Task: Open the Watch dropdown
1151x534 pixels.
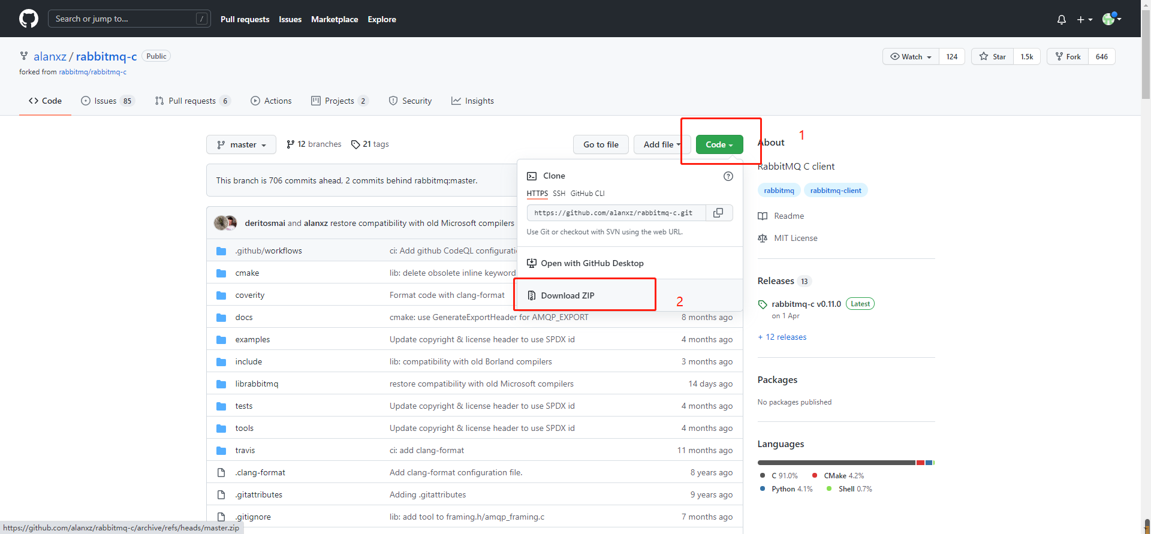Action: 911,56
